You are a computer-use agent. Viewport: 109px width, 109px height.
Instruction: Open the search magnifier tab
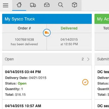pyautogui.click(x=60, y=5)
